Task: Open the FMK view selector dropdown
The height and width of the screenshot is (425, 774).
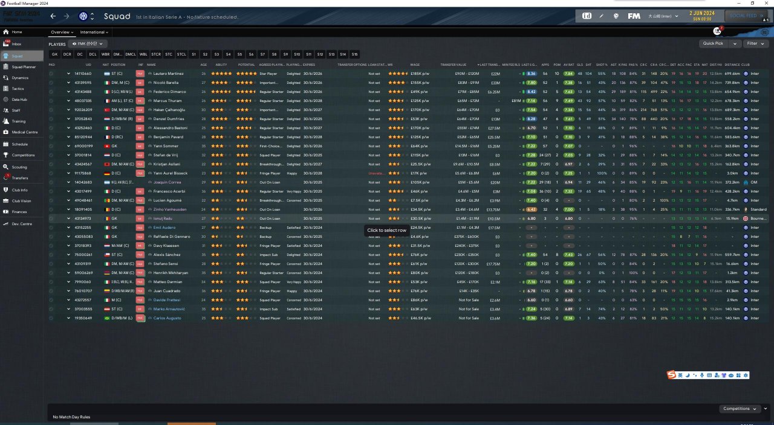Action: click(88, 44)
